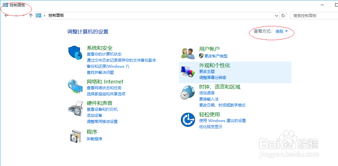Click 使用 Windows 建议的设置

(222, 121)
